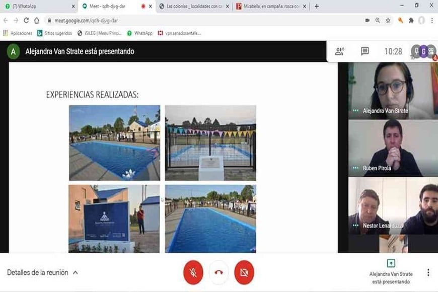Click the meet.google.com address bar
Viewport: 438px width, 292px height.
point(201,21)
